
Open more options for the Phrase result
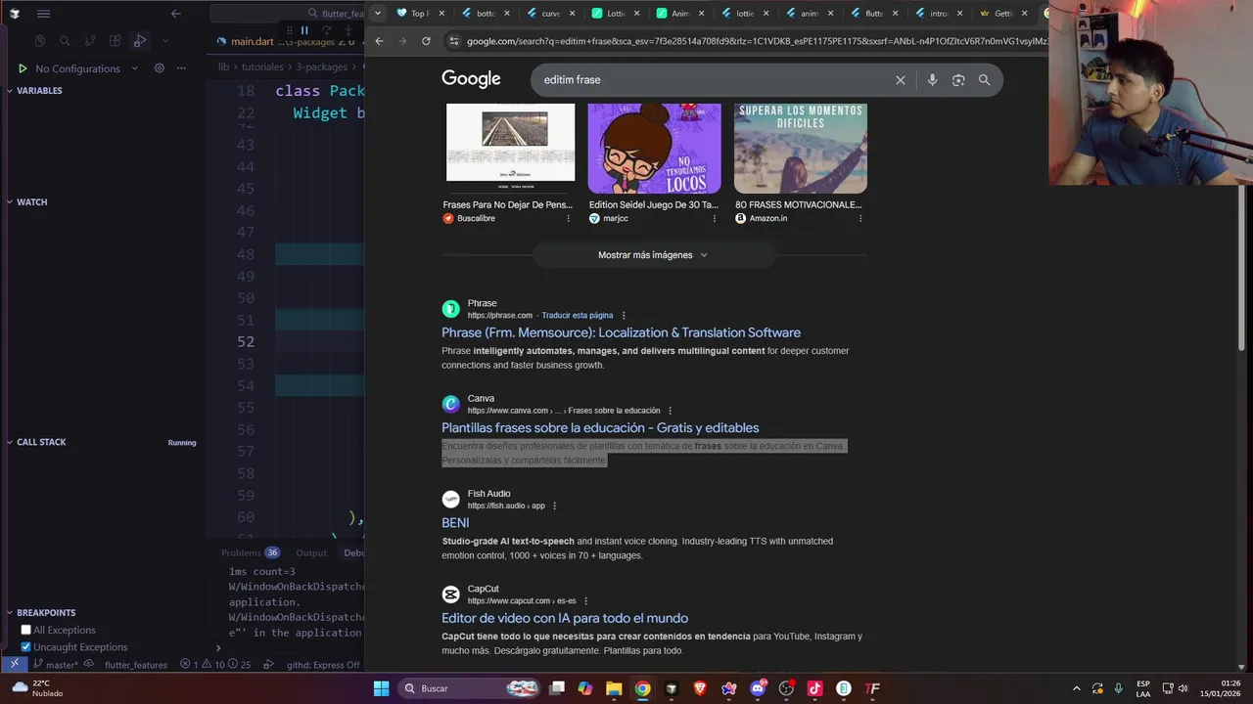[x=624, y=316]
